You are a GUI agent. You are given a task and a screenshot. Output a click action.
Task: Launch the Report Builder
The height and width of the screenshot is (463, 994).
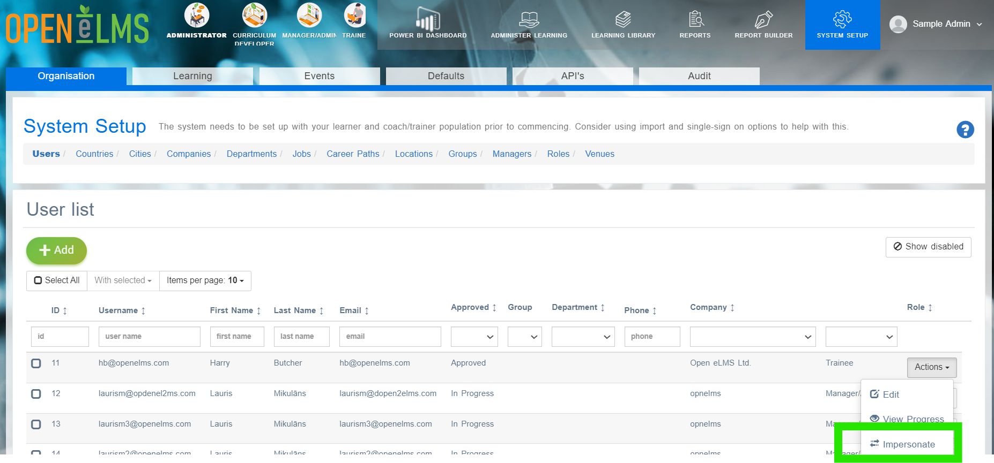[x=763, y=25]
